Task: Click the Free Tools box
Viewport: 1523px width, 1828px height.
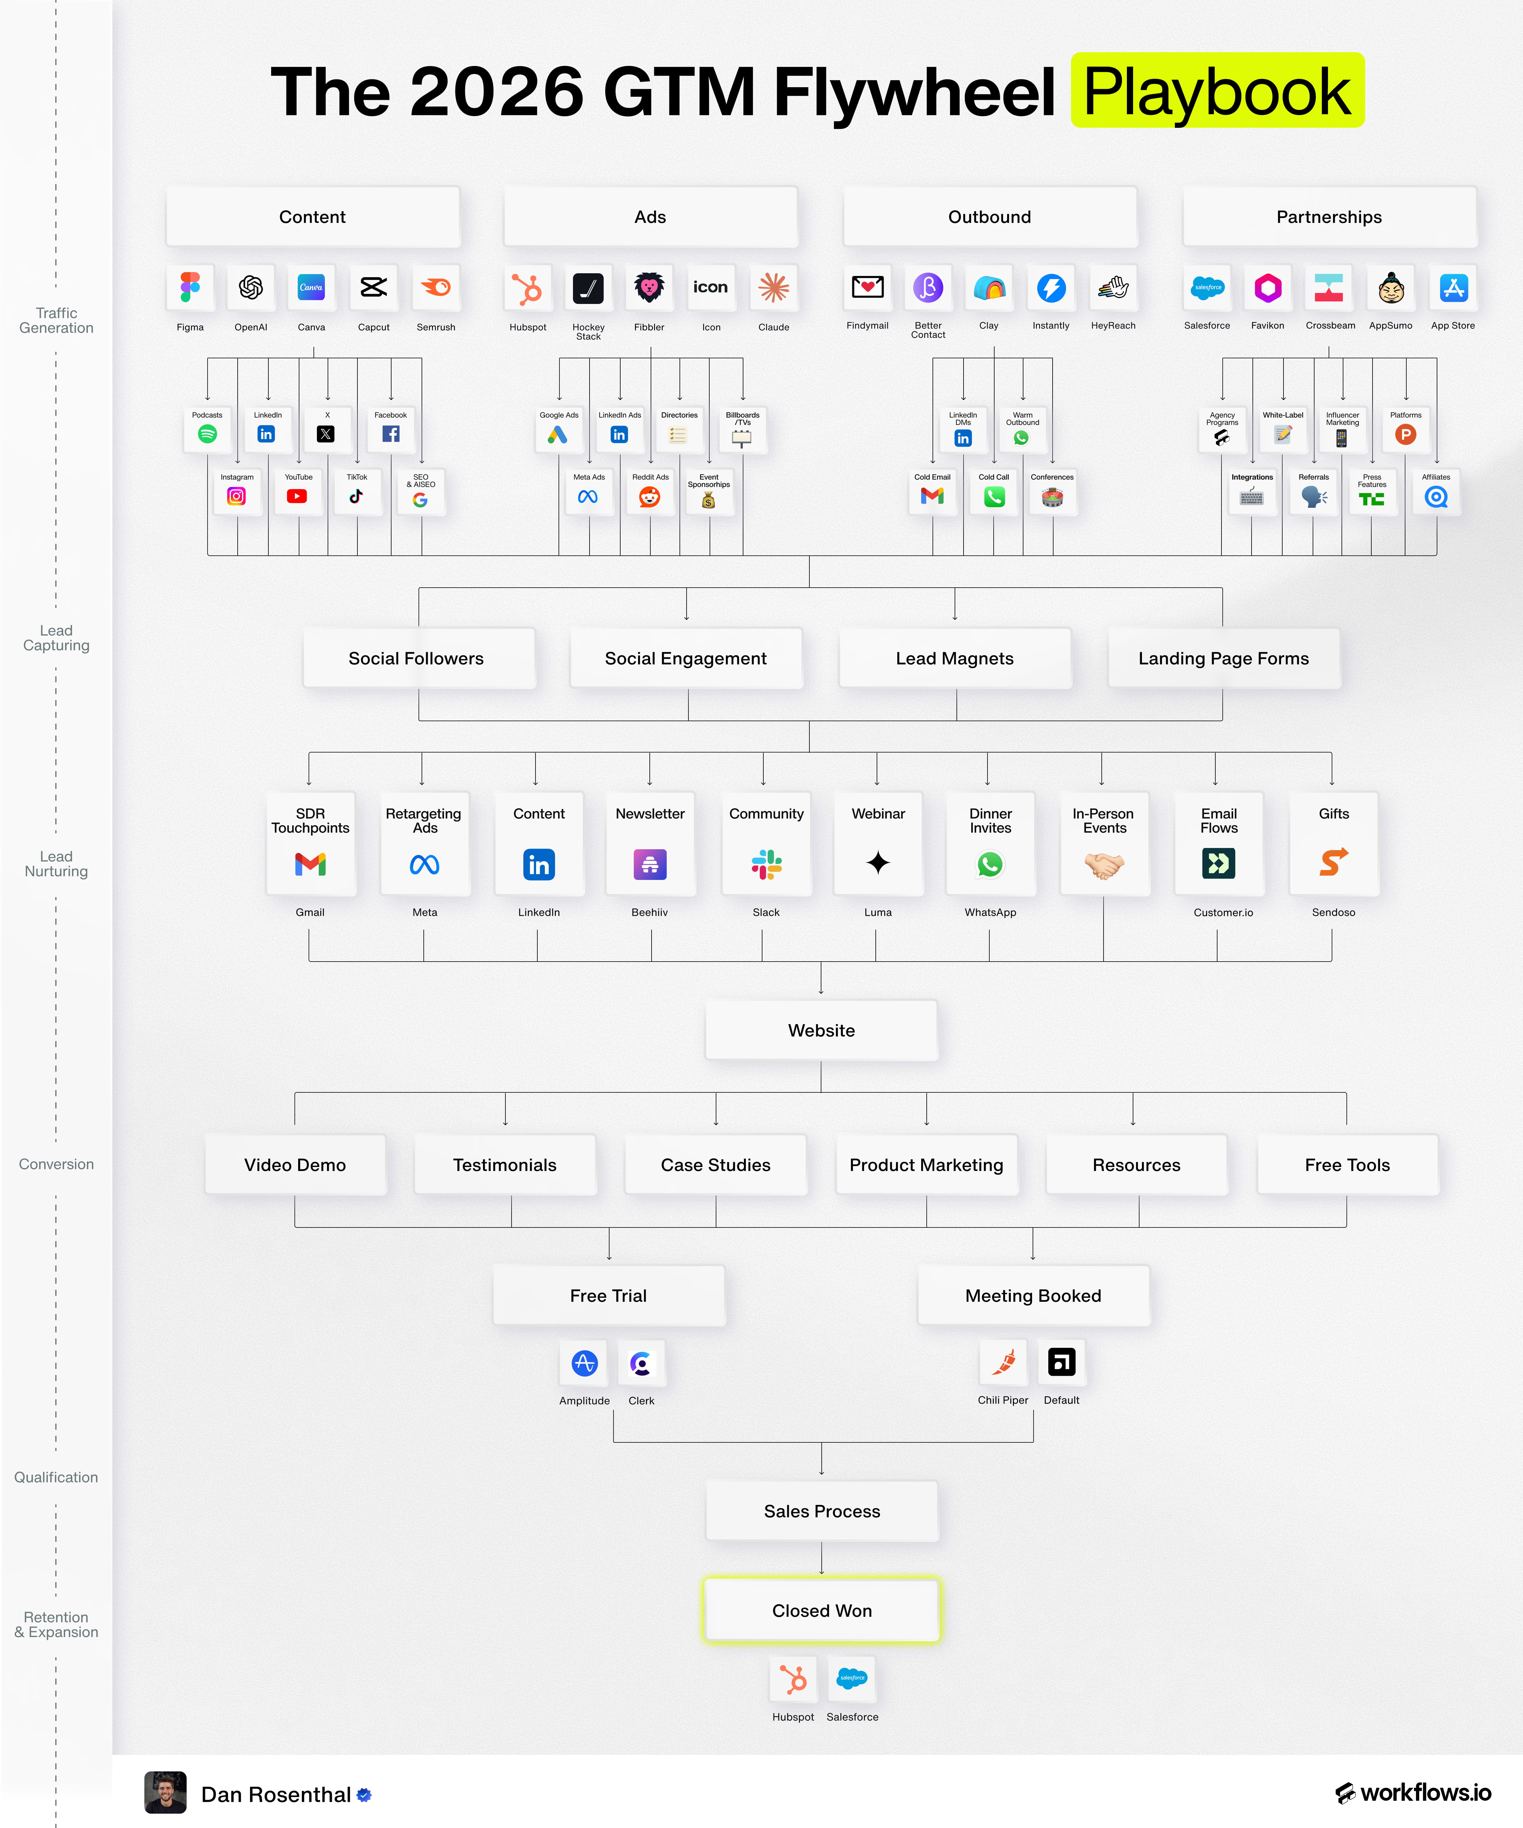Action: pyautogui.click(x=1348, y=1165)
